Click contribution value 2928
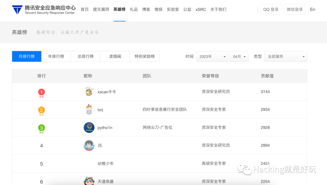 265,127
